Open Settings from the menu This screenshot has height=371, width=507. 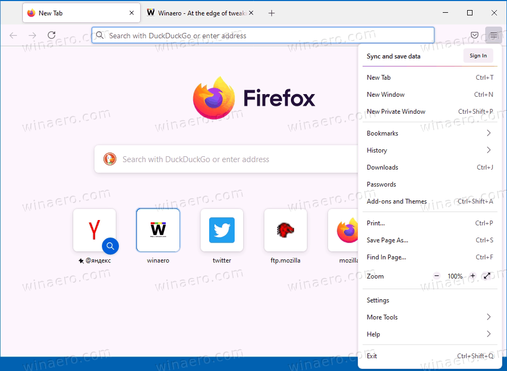click(377, 300)
